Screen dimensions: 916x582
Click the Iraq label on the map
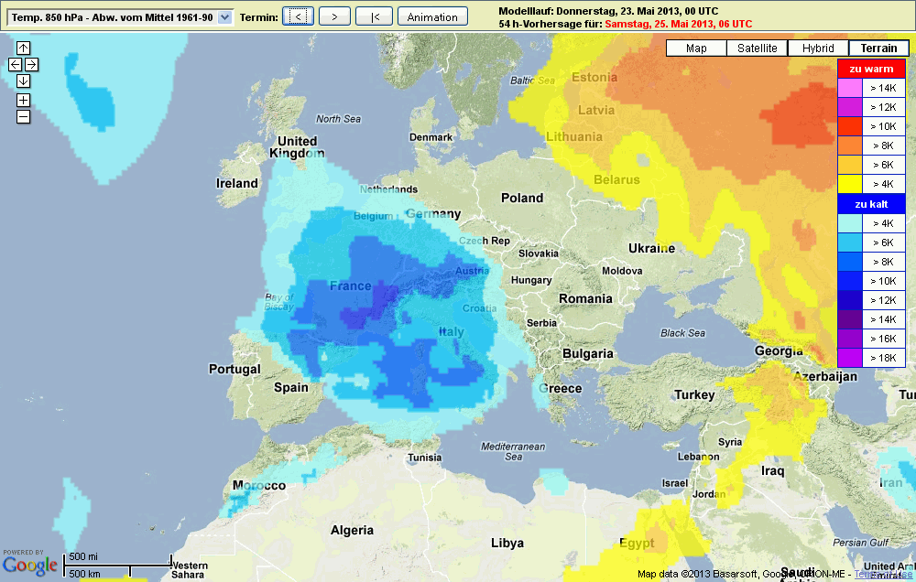pyautogui.click(x=772, y=470)
